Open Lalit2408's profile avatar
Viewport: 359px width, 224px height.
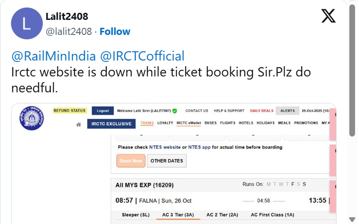tap(26, 23)
